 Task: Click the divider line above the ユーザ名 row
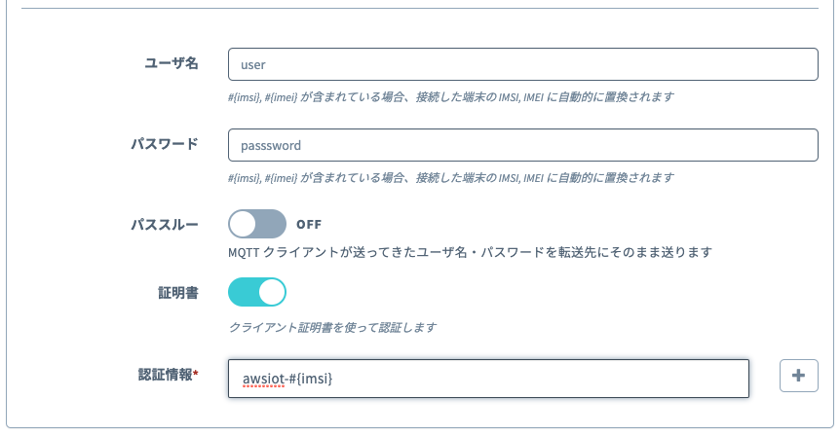(x=420, y=8)
